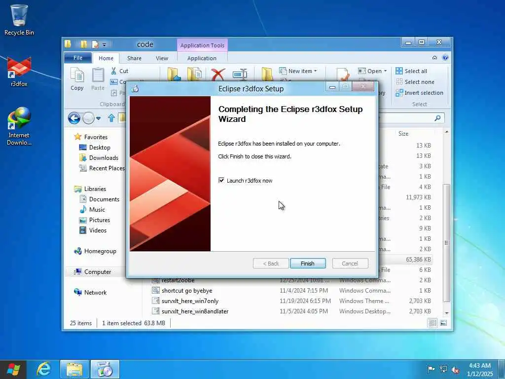Screen dimensions: 505x379
Task: Click the setup installer taskbar button
Action: point(105,369)
